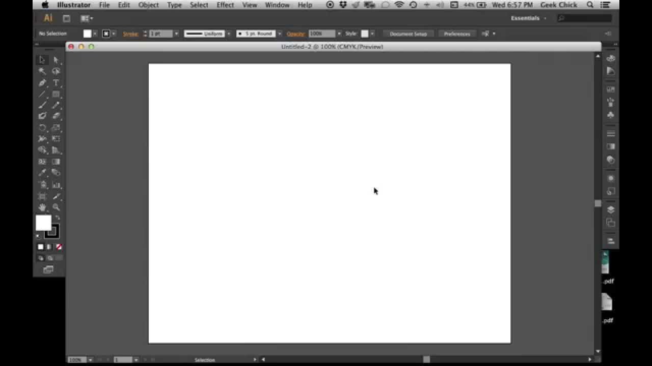Select the Paintbrush tool
Screen dimensions: 652x366
click(x=42, y=105)
